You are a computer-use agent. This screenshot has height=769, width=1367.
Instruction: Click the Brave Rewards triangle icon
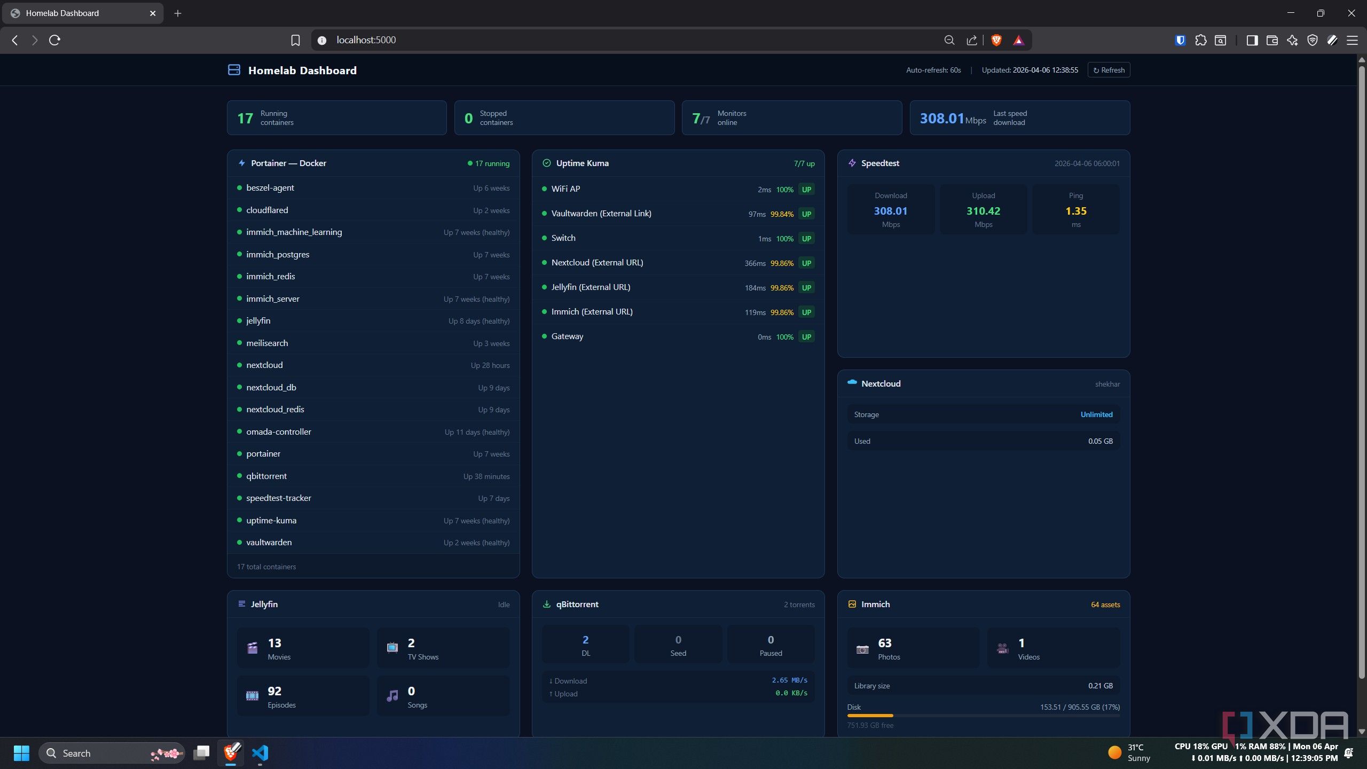point(1019,40)
